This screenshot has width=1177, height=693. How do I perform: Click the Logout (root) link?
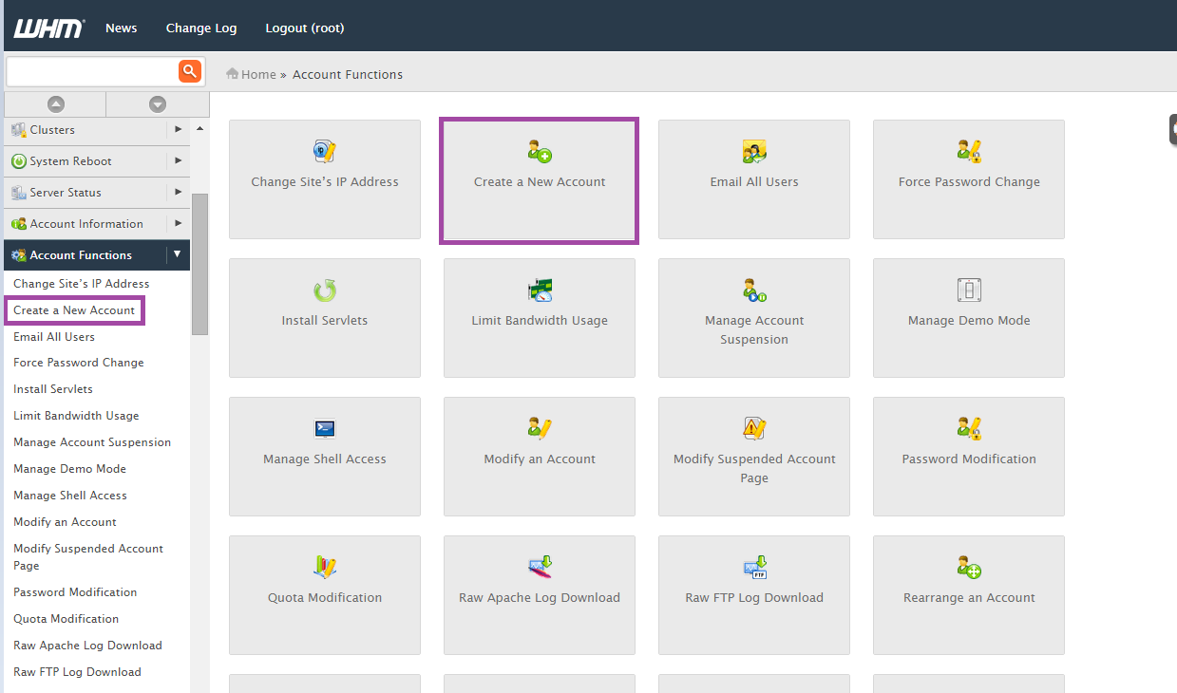pyautogui.click(x=305, y=28)
